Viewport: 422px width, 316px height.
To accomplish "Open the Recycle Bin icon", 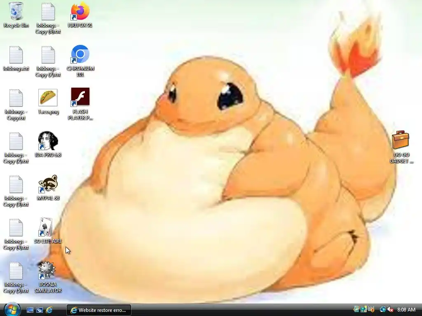I will [x=16, y=15].
